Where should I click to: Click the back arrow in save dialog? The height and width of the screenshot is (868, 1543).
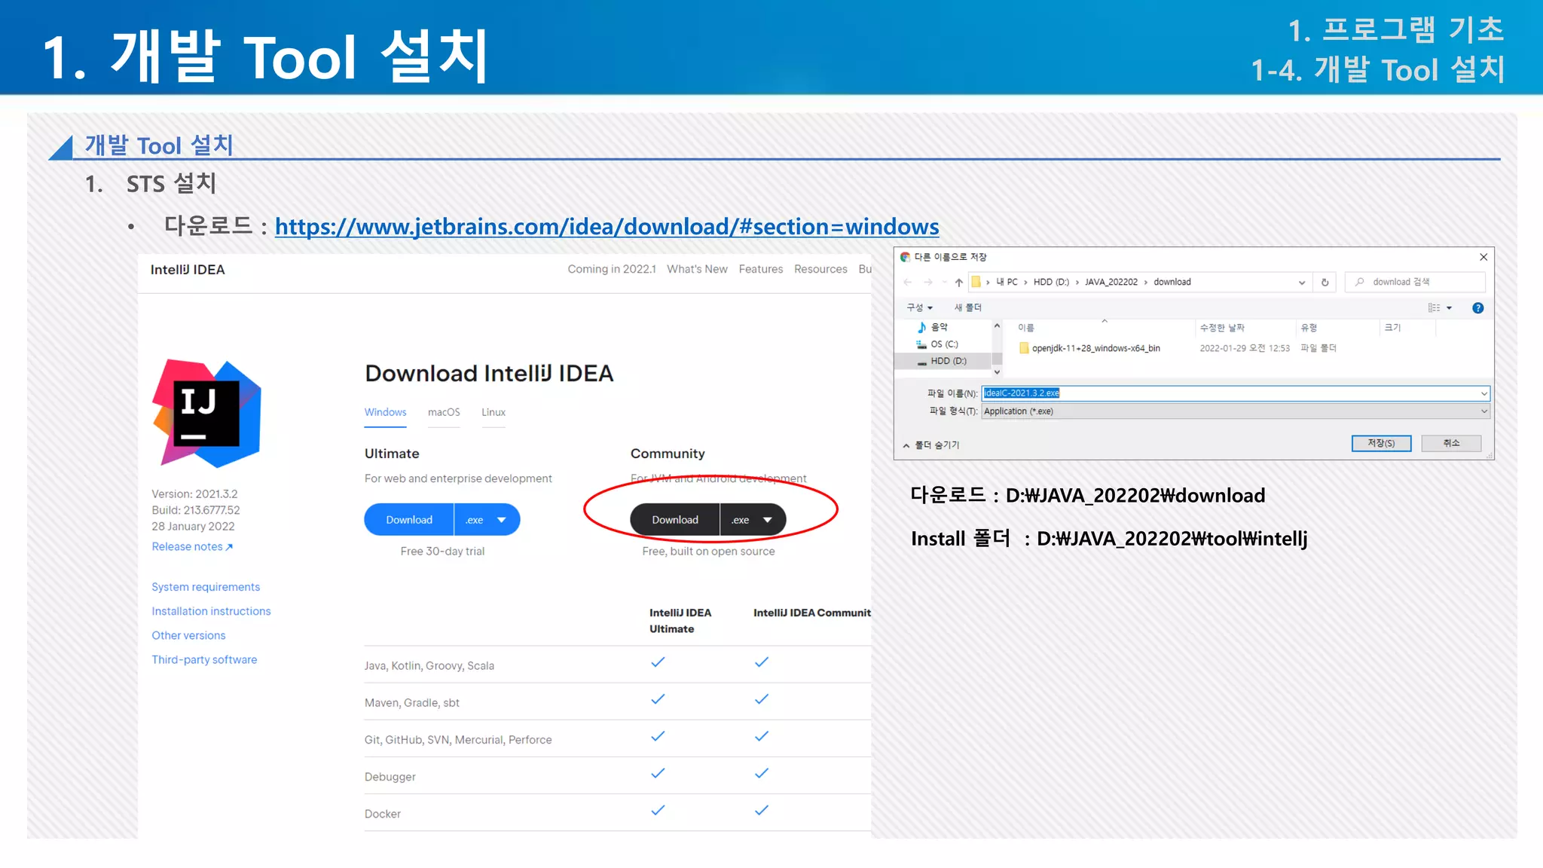point(908,282)
